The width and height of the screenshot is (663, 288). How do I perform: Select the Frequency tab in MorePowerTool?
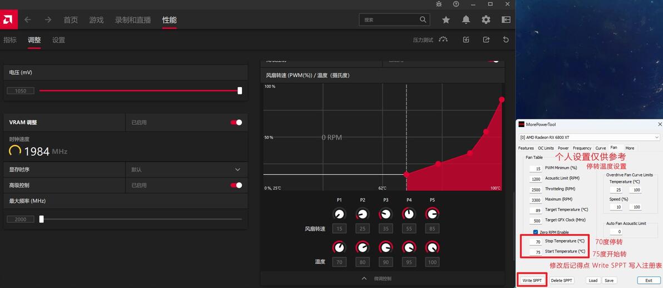coord(582,148)
